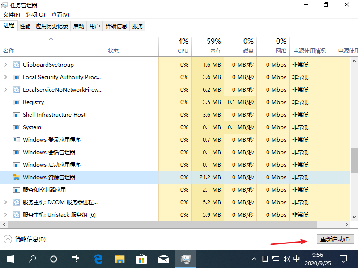The image size is (358, 268).
Task: Click the Task View taskbar icon
Action: [75, 259]
